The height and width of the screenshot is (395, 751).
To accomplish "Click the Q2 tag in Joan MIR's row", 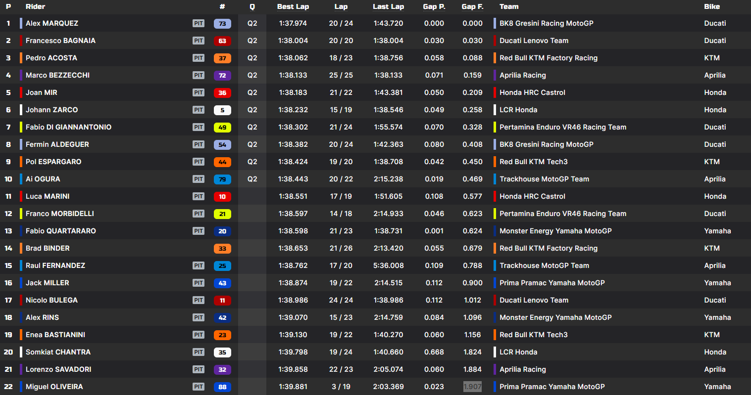I will point(252,92).
